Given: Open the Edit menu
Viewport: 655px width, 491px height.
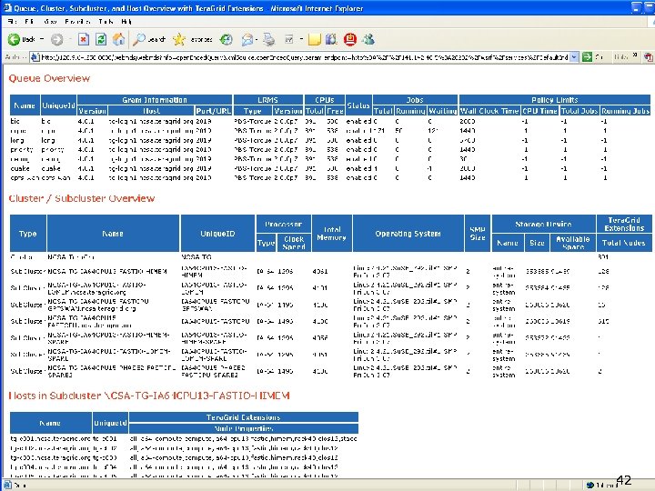Looking at the screenshot, I should (x=29, y=21).
